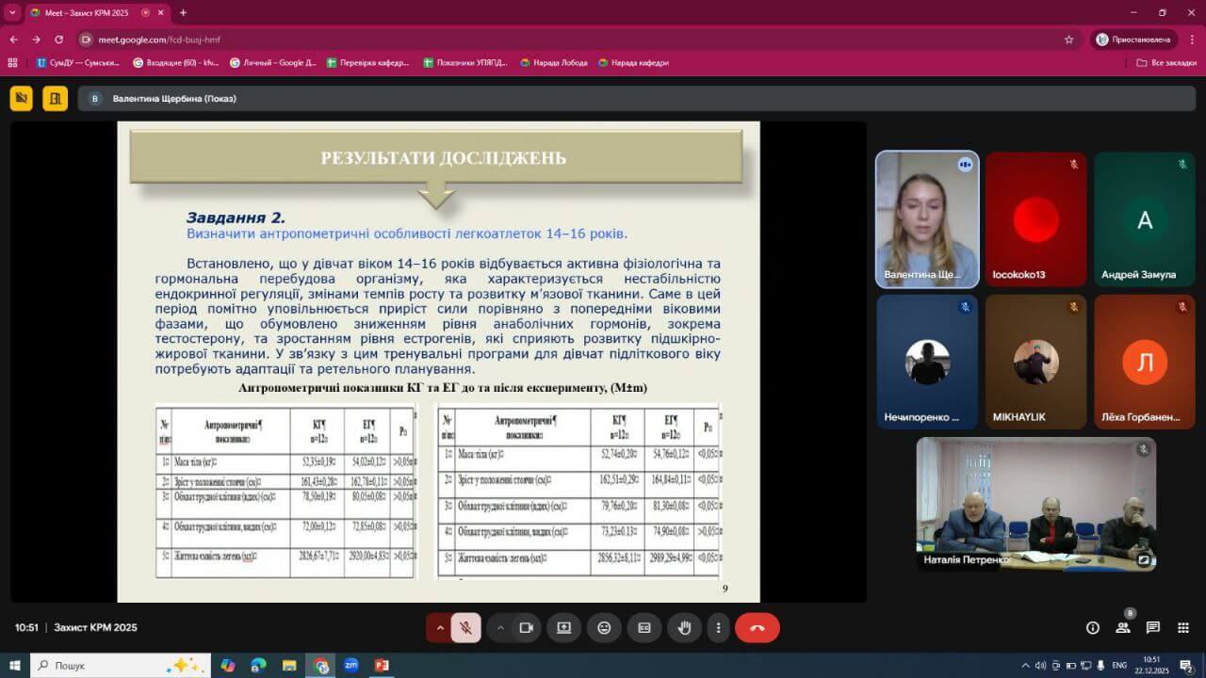
Task: Open the three-dot more options menu
Action: [x=718, y=628]
